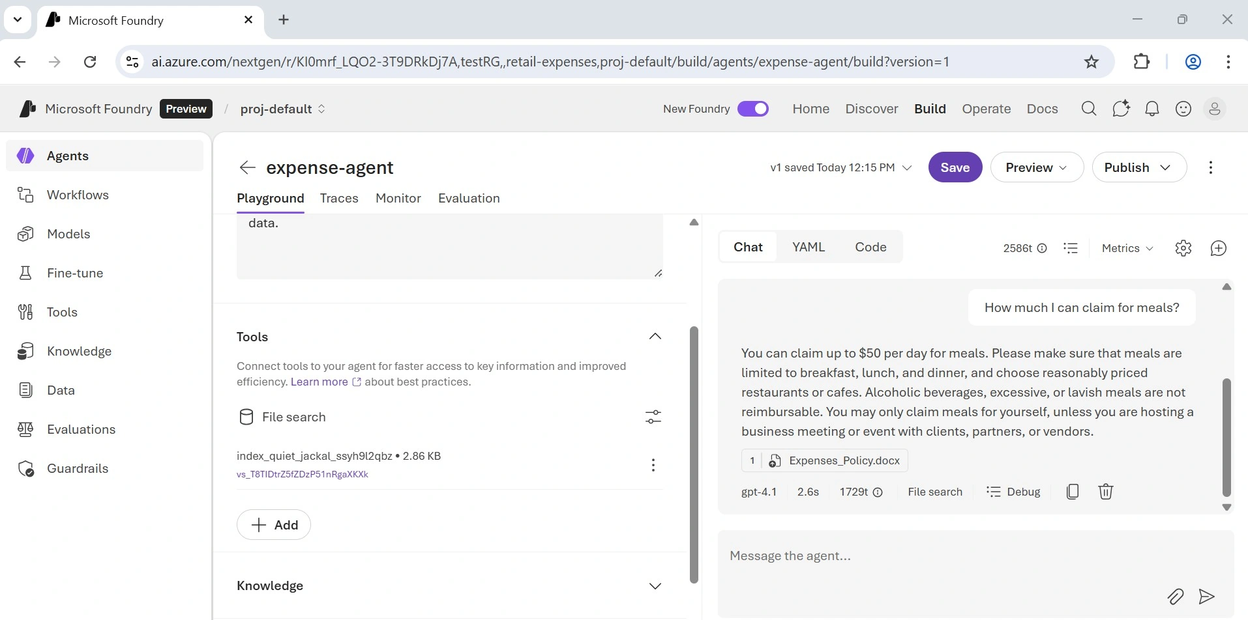Viewport: 1248px width, 620px height.
Task: Open Workflows in the sidebar
Action: click(105, 195)
